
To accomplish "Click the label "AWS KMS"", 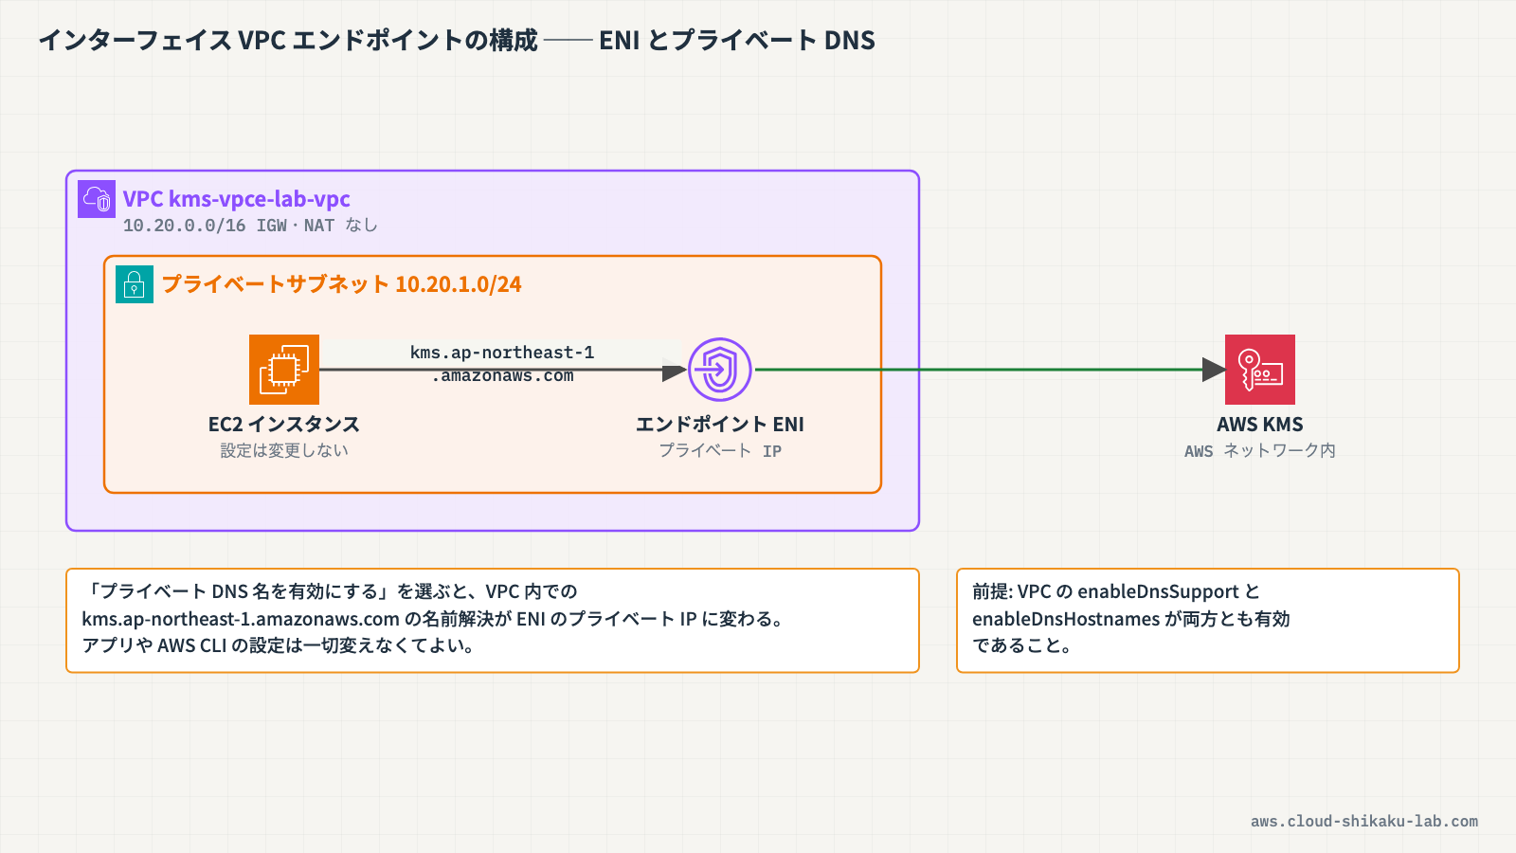I will coord(1260,425).
